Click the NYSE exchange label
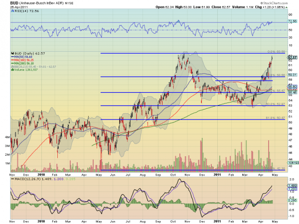 [x=69, y=3]
